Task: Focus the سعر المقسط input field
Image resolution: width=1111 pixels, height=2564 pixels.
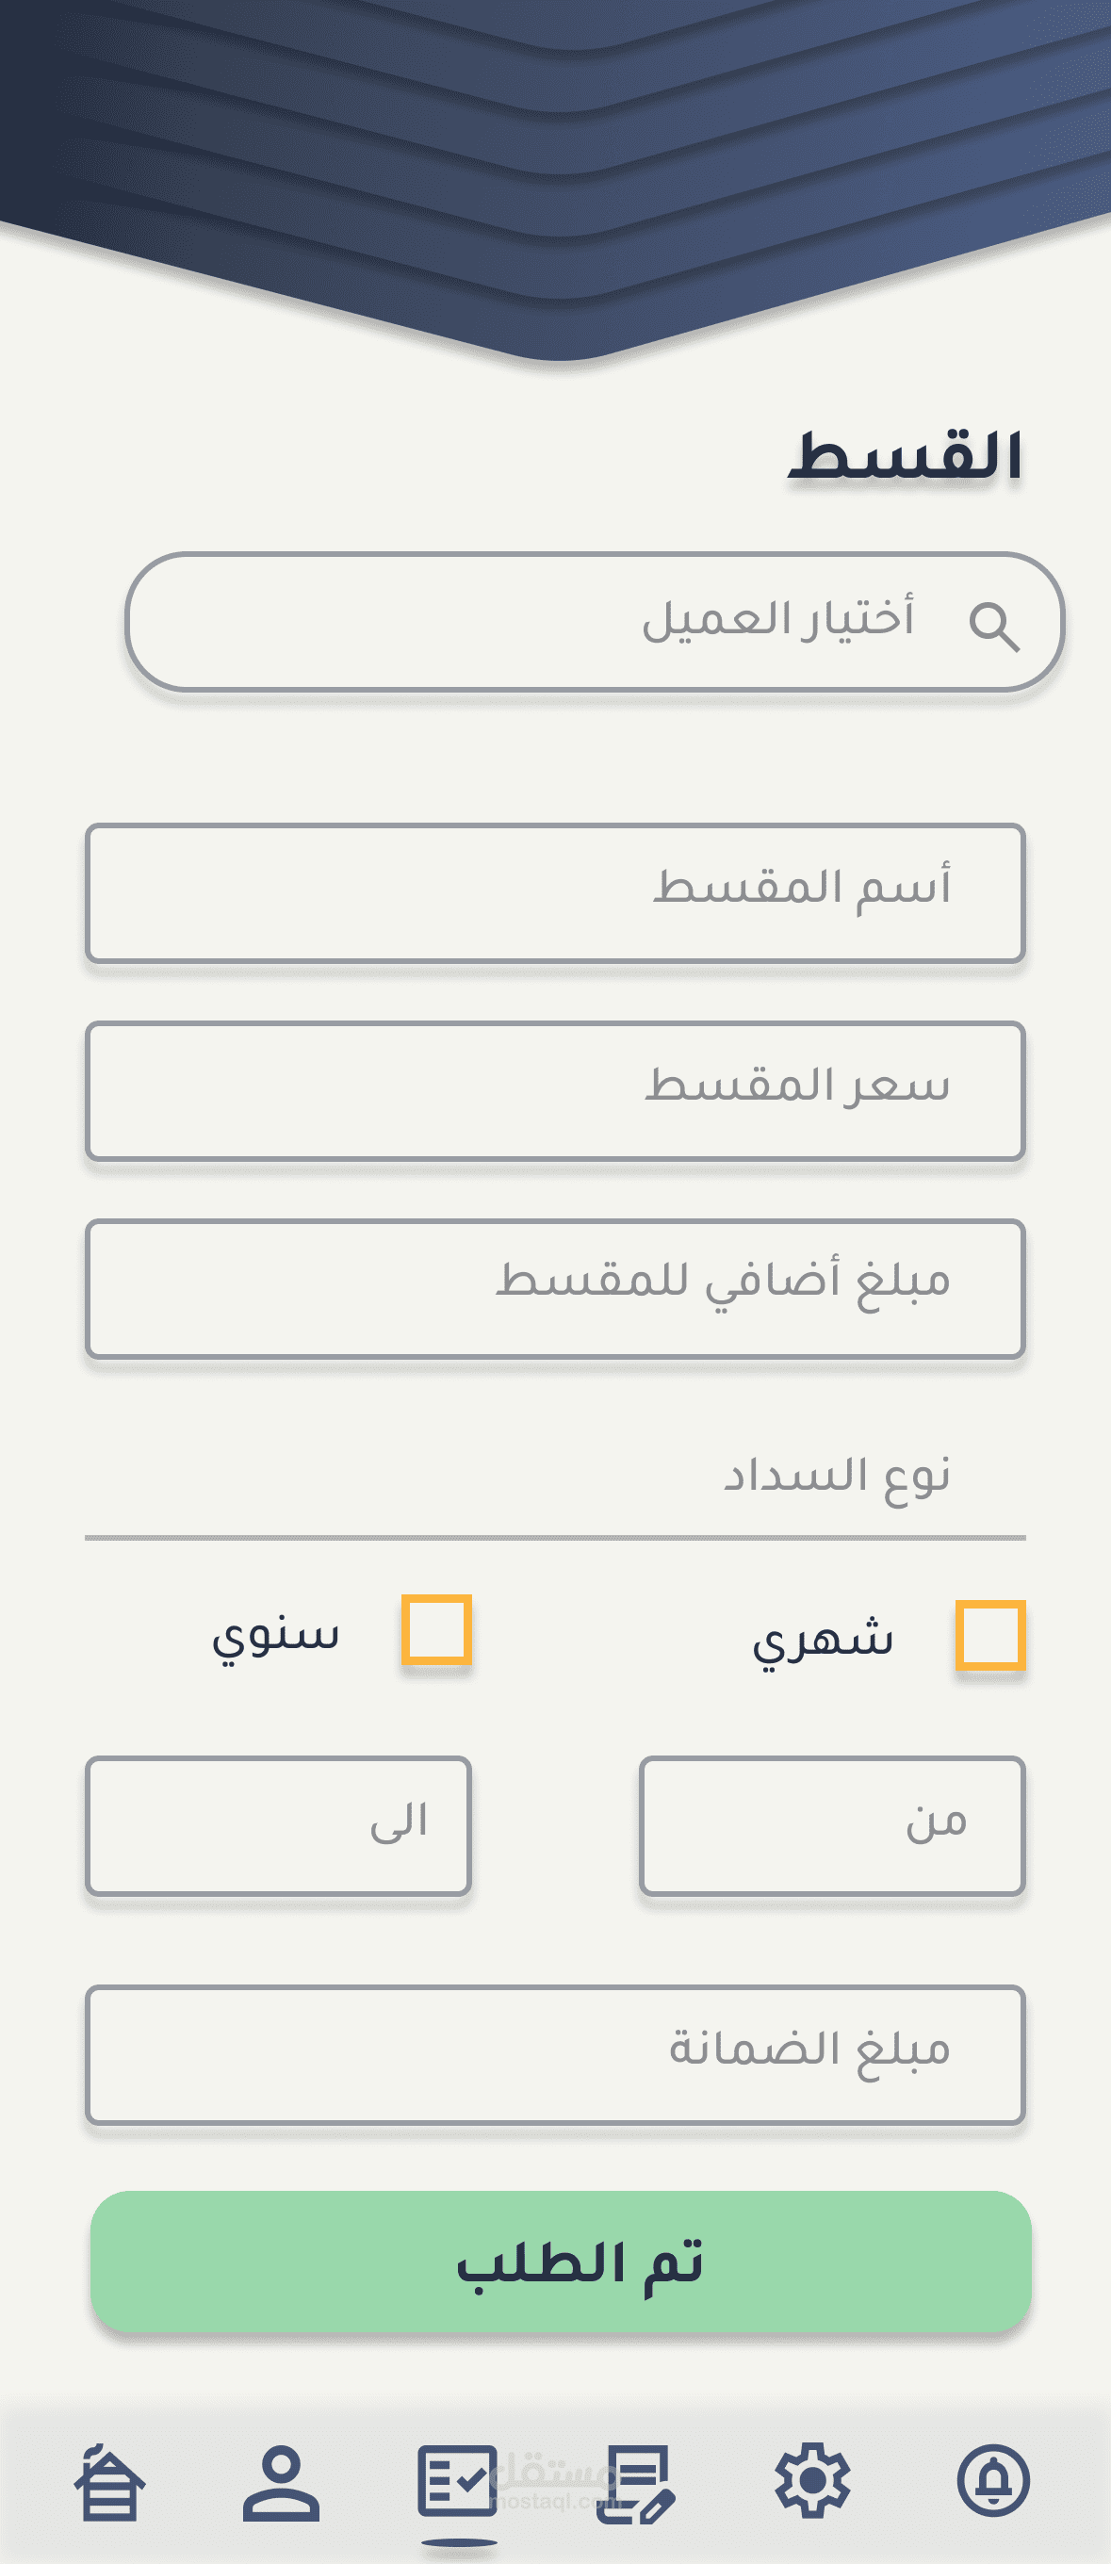Action: pyautogui.click(x=556, y=1091)
